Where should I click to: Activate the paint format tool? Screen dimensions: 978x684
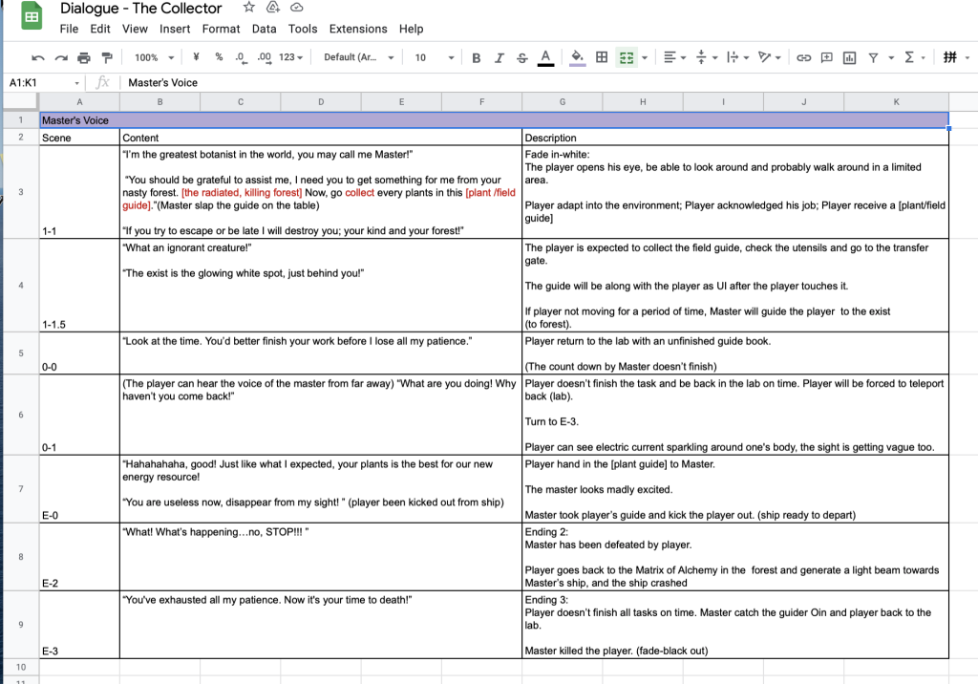[x=107, y=58]
